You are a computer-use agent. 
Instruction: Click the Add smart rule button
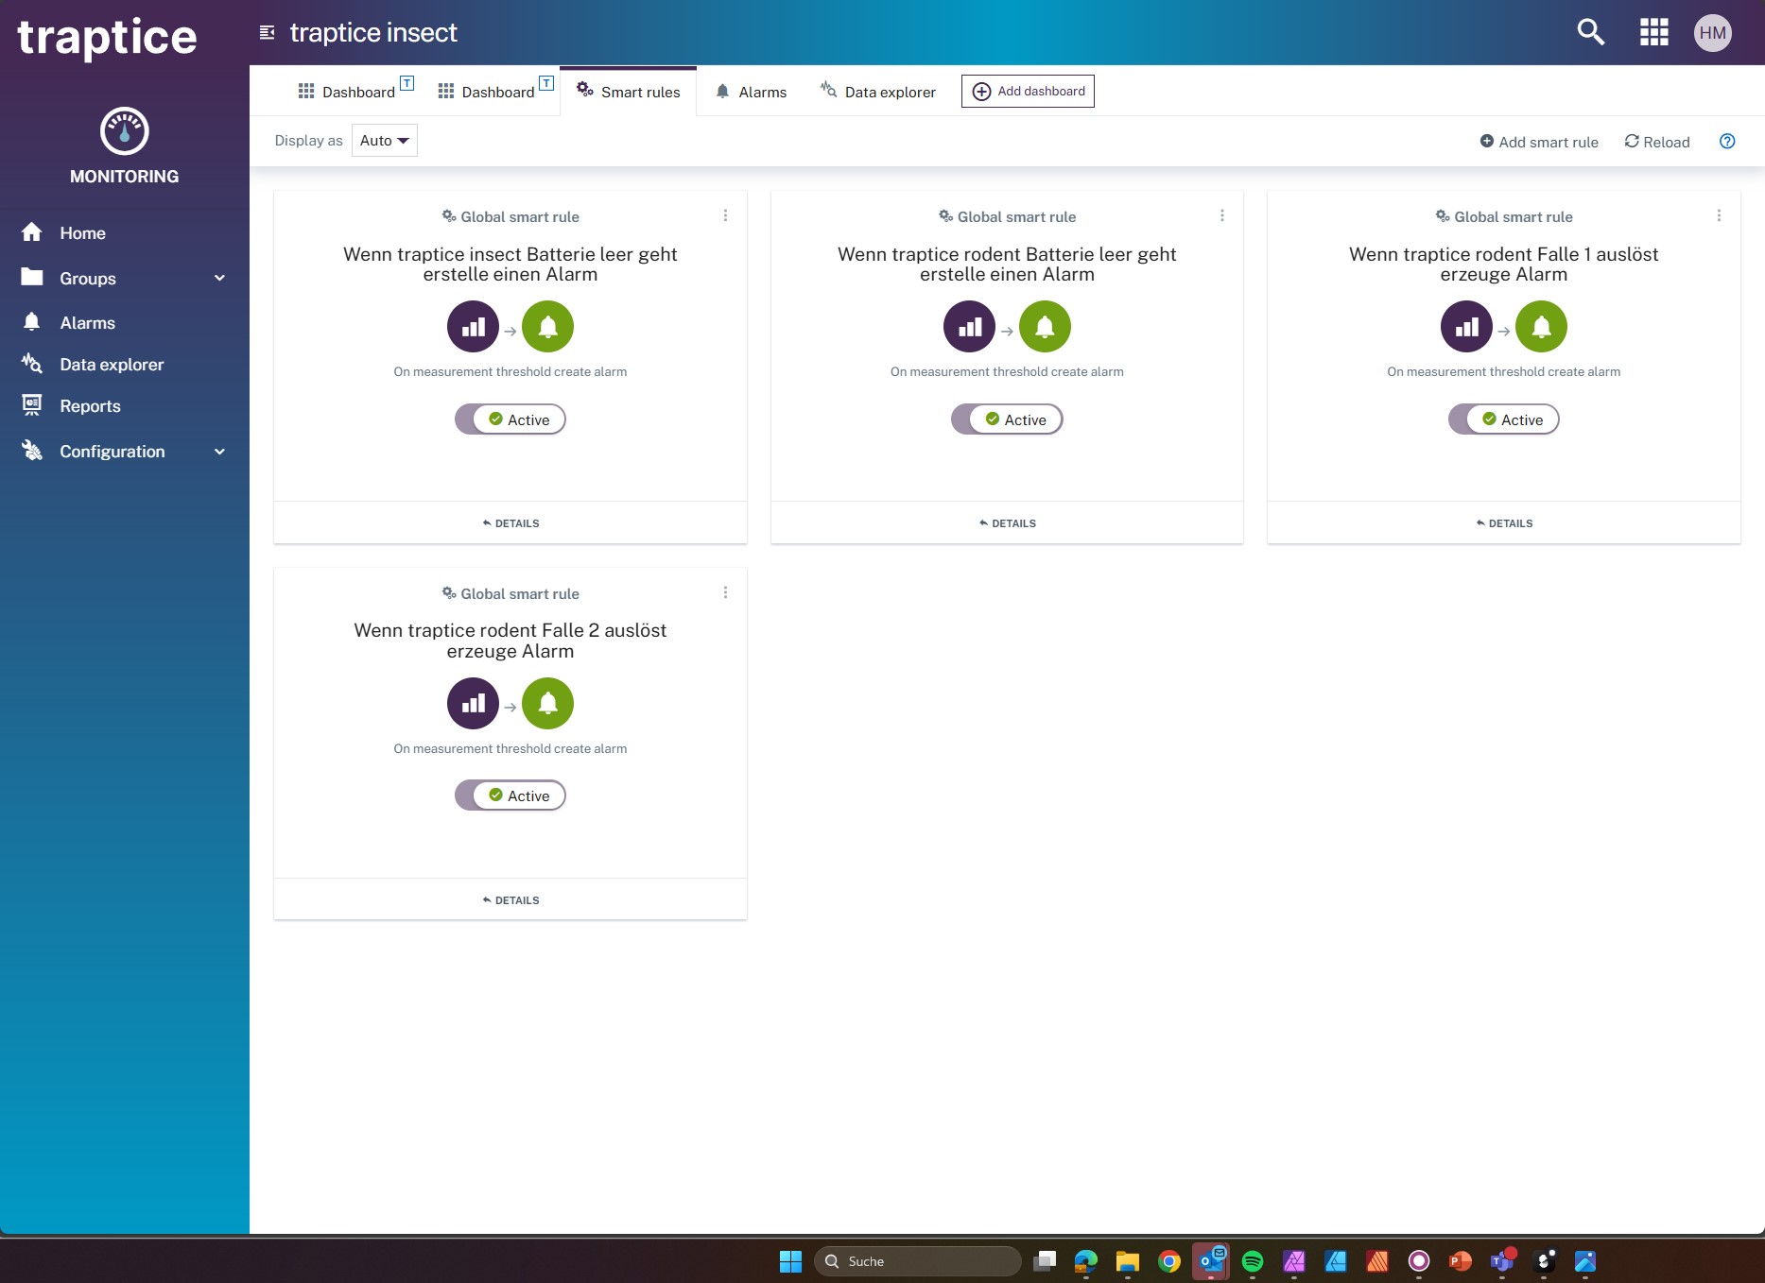1538,142
